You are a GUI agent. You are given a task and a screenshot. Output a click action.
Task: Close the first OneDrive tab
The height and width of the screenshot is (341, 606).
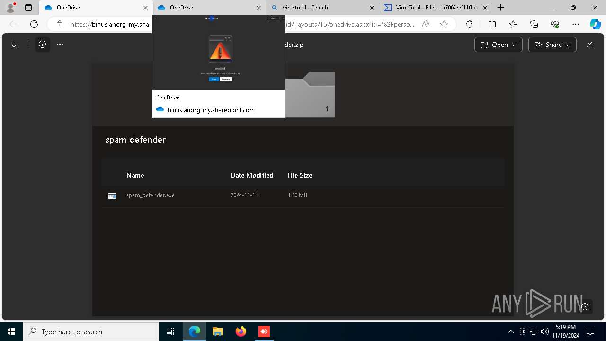(x=145, y=8)
